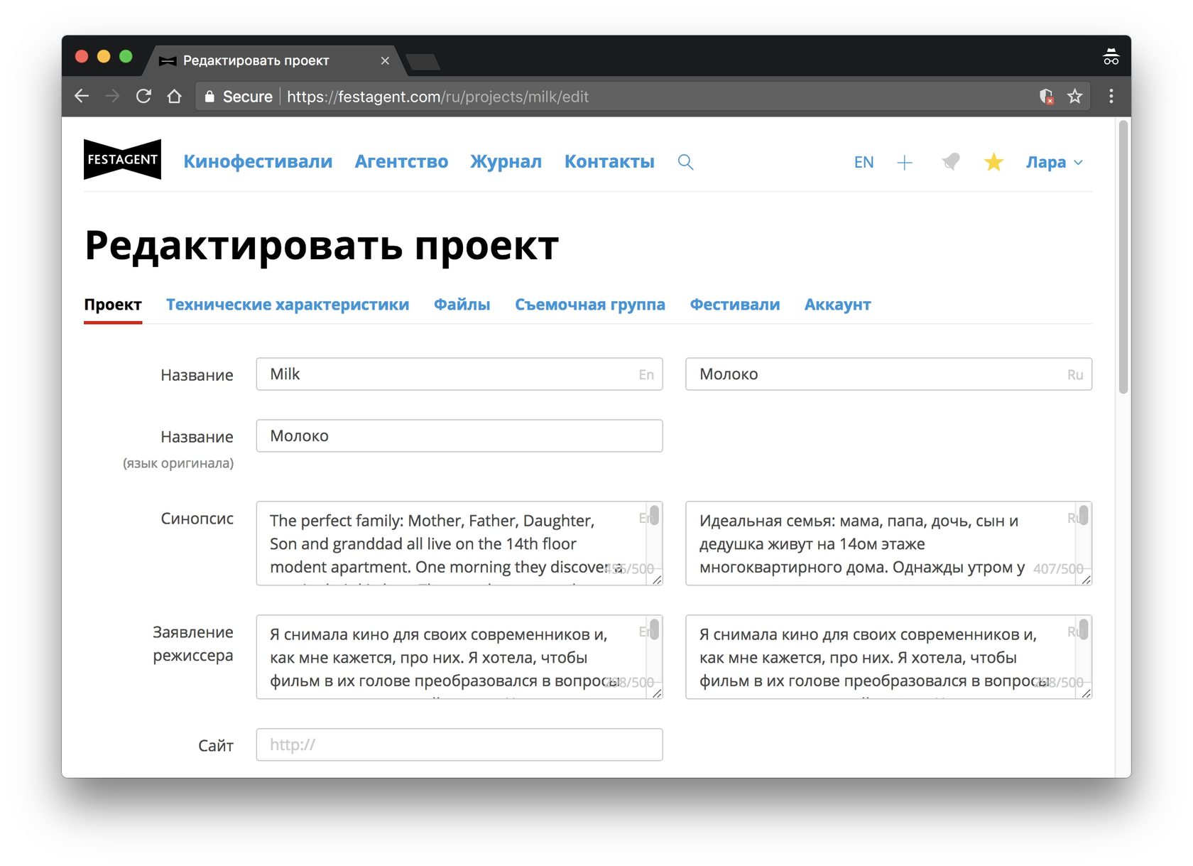Click the Редактировать проект page heading

click(x=322, y=247)
